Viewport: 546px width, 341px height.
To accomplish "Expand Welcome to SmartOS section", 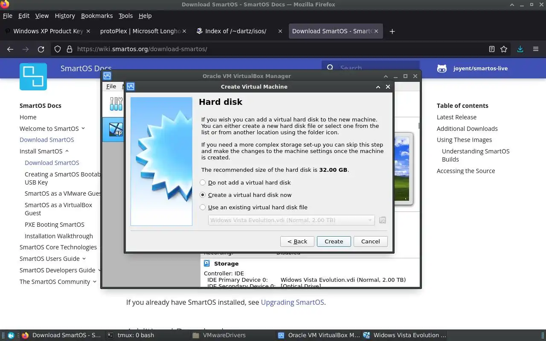I will (83, 128).
